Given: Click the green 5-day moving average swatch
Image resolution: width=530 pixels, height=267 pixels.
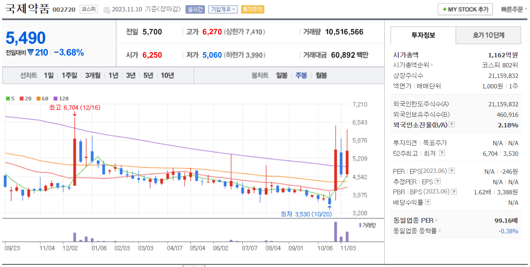Looking at the screenshot, I should pyautogui.click(x=7, y=98).
